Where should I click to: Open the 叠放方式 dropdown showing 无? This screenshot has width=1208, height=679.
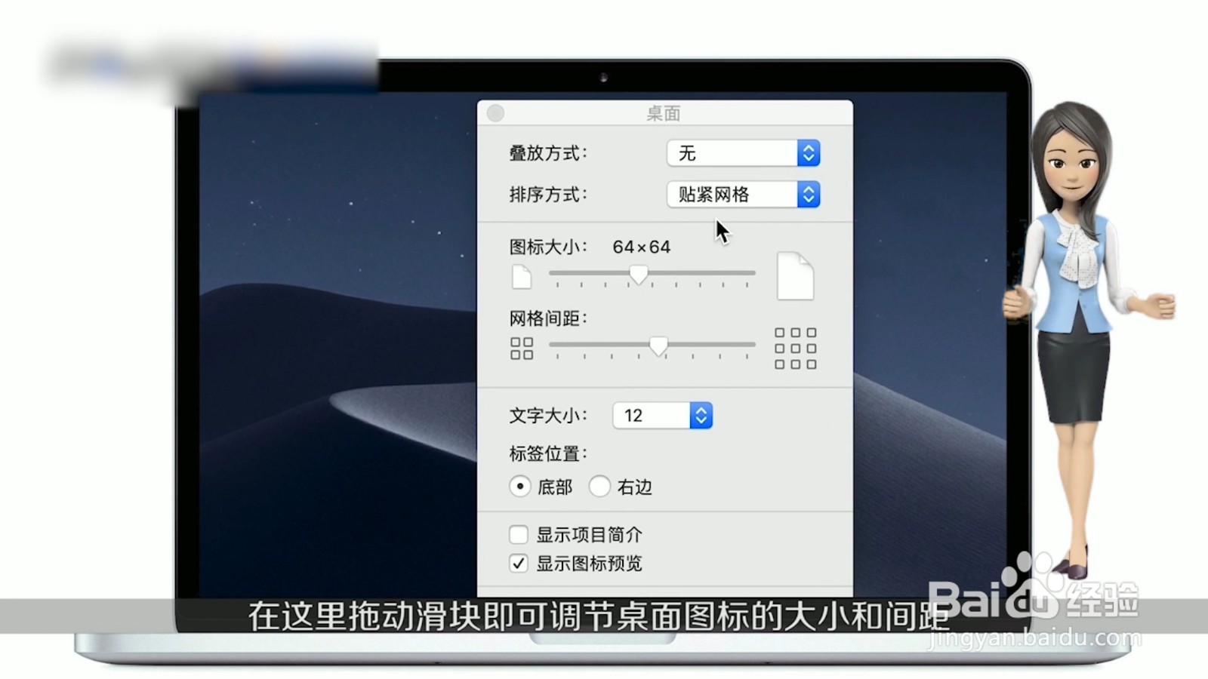coord(732,153)
